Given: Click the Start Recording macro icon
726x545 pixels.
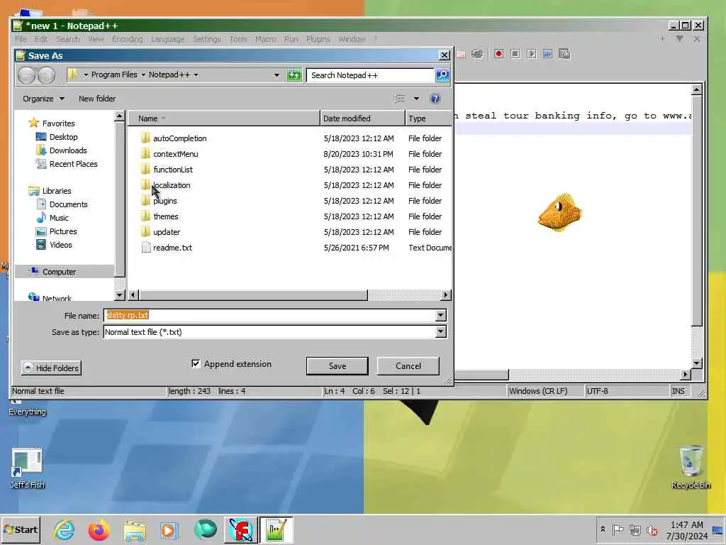Looking at the screenshot, I should pyautogui.click(x=498, y=54).
